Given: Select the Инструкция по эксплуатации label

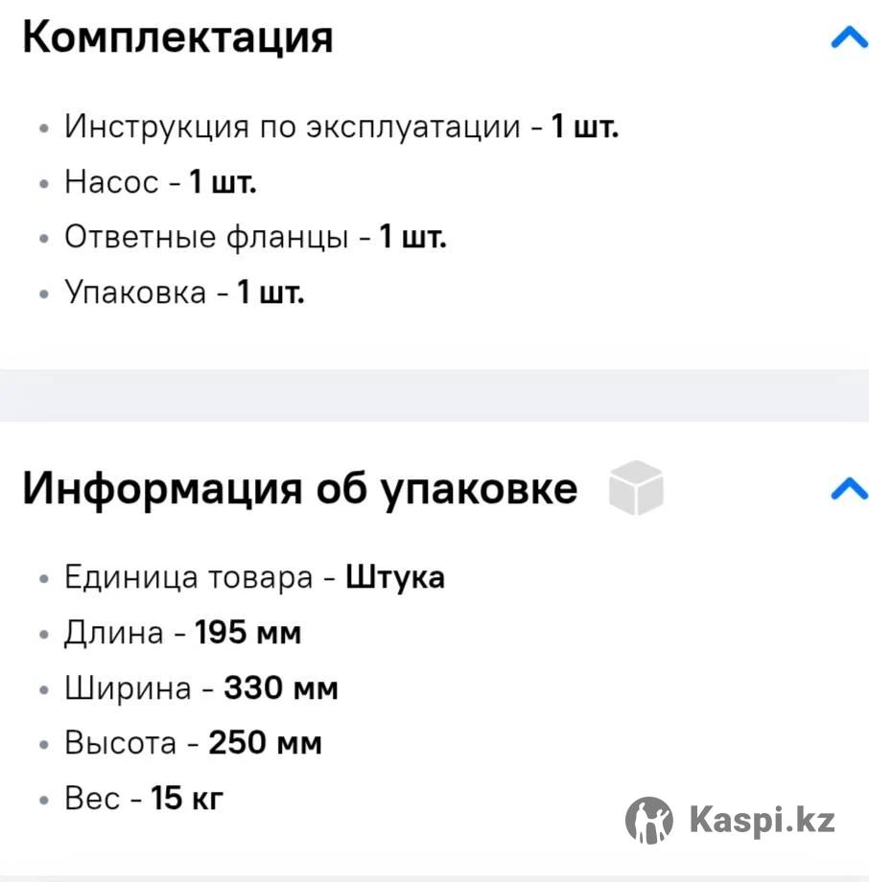Looking at the screenshot, I should click(293, 127).
